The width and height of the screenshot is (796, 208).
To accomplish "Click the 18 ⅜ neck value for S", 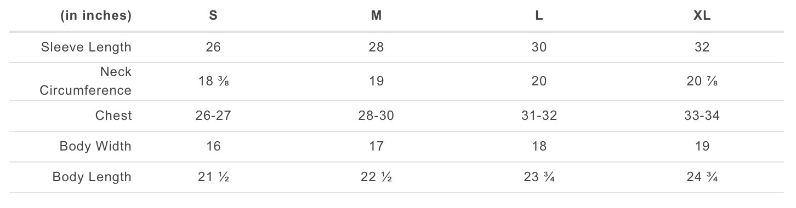I will (213, 81).
